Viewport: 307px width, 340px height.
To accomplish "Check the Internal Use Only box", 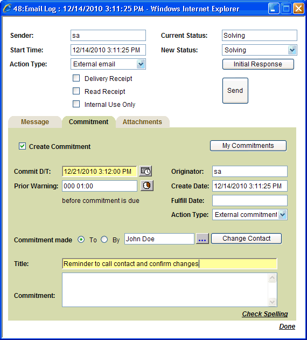I will pyautogui.click(x=76, y=104).
